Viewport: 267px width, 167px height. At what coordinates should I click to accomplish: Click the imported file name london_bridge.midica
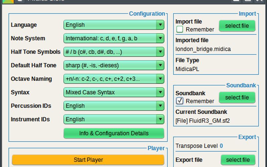(203, 49)
